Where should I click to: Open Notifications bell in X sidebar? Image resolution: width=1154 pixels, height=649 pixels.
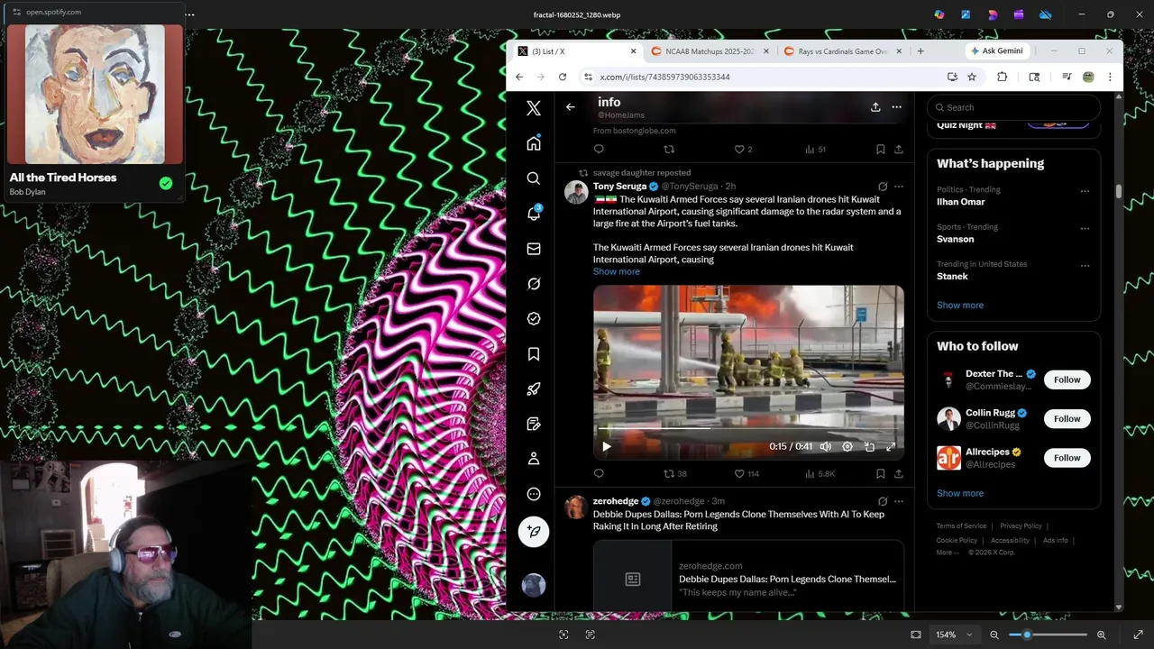coord(534,214)
